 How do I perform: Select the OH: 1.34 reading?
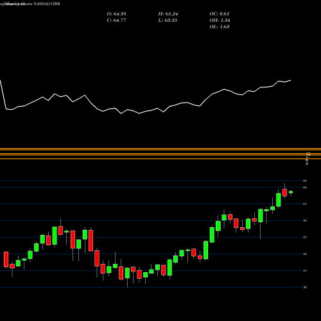(220, 20)
